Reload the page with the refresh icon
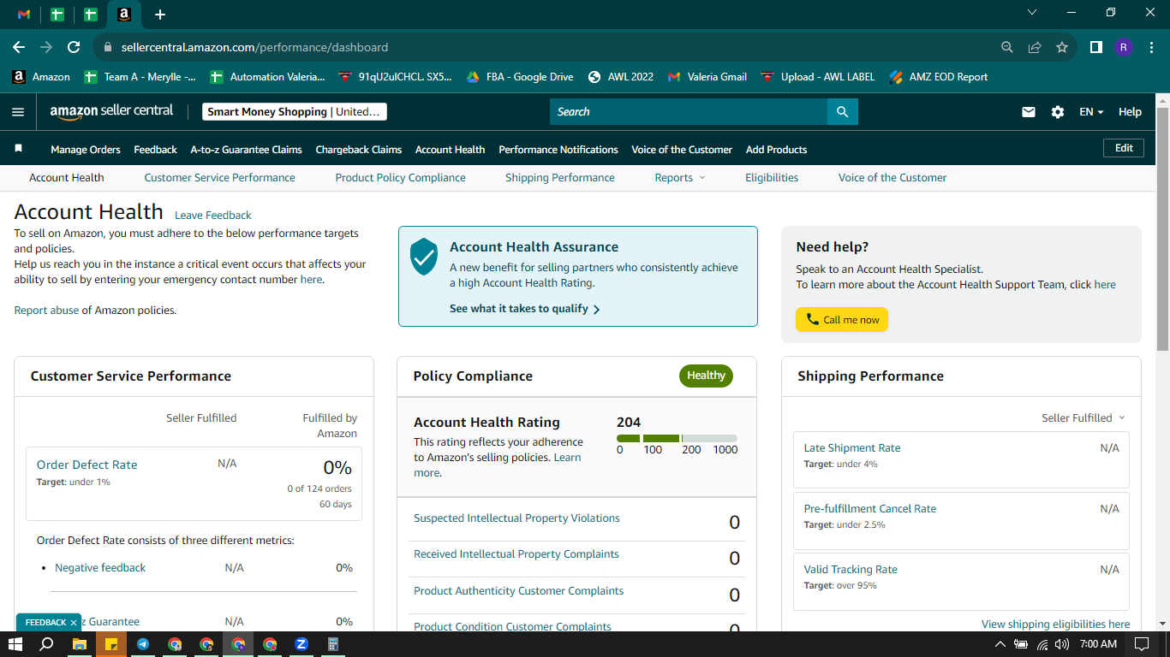 pos(74,47)
